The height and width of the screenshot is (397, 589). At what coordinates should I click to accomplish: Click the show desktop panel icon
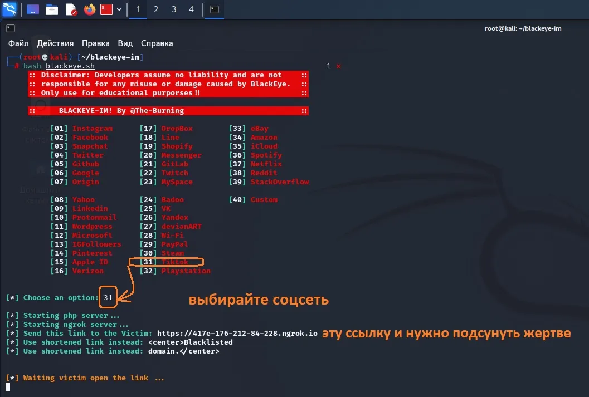pyautogui.click(x=33, y=9)
